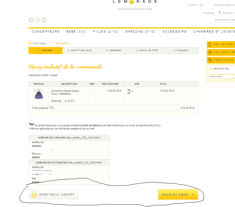Click the shopping bag Meilleures icon

pos(210,44)
